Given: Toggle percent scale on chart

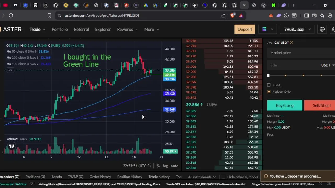Looking at the screenshot, I should pos(158,166).
